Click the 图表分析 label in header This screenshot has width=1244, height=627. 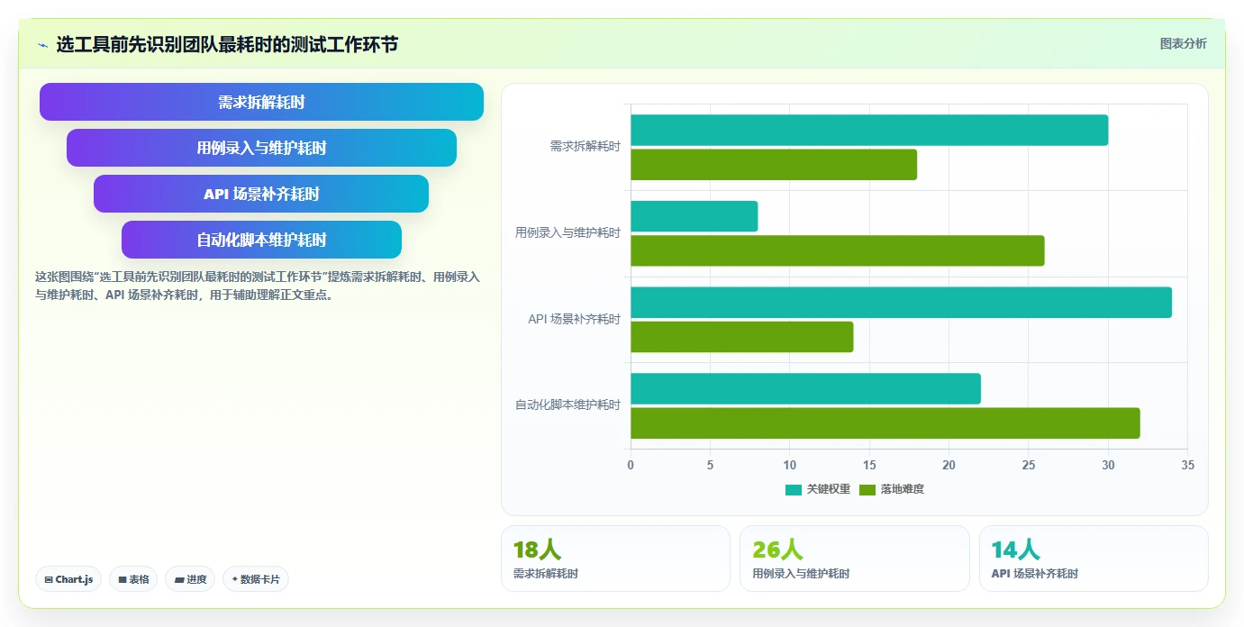tap(1183, 44)
